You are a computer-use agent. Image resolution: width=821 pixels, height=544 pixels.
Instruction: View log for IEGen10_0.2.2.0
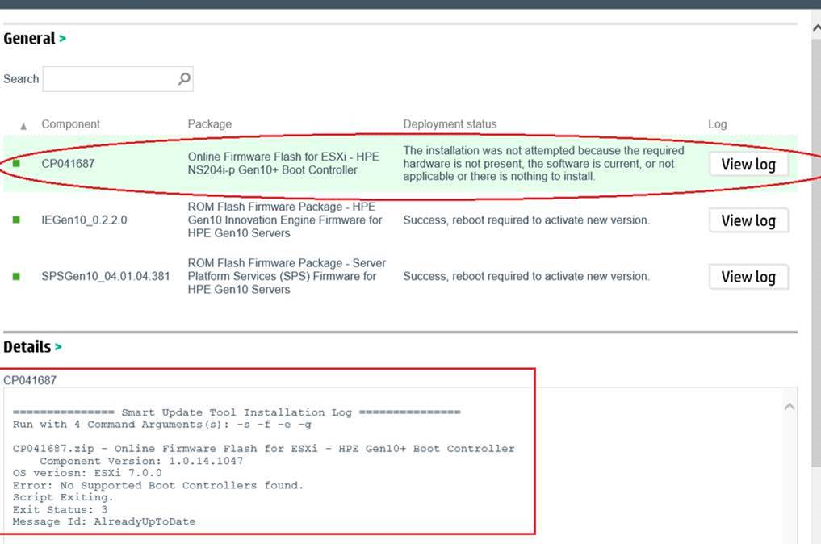(748, 220)
